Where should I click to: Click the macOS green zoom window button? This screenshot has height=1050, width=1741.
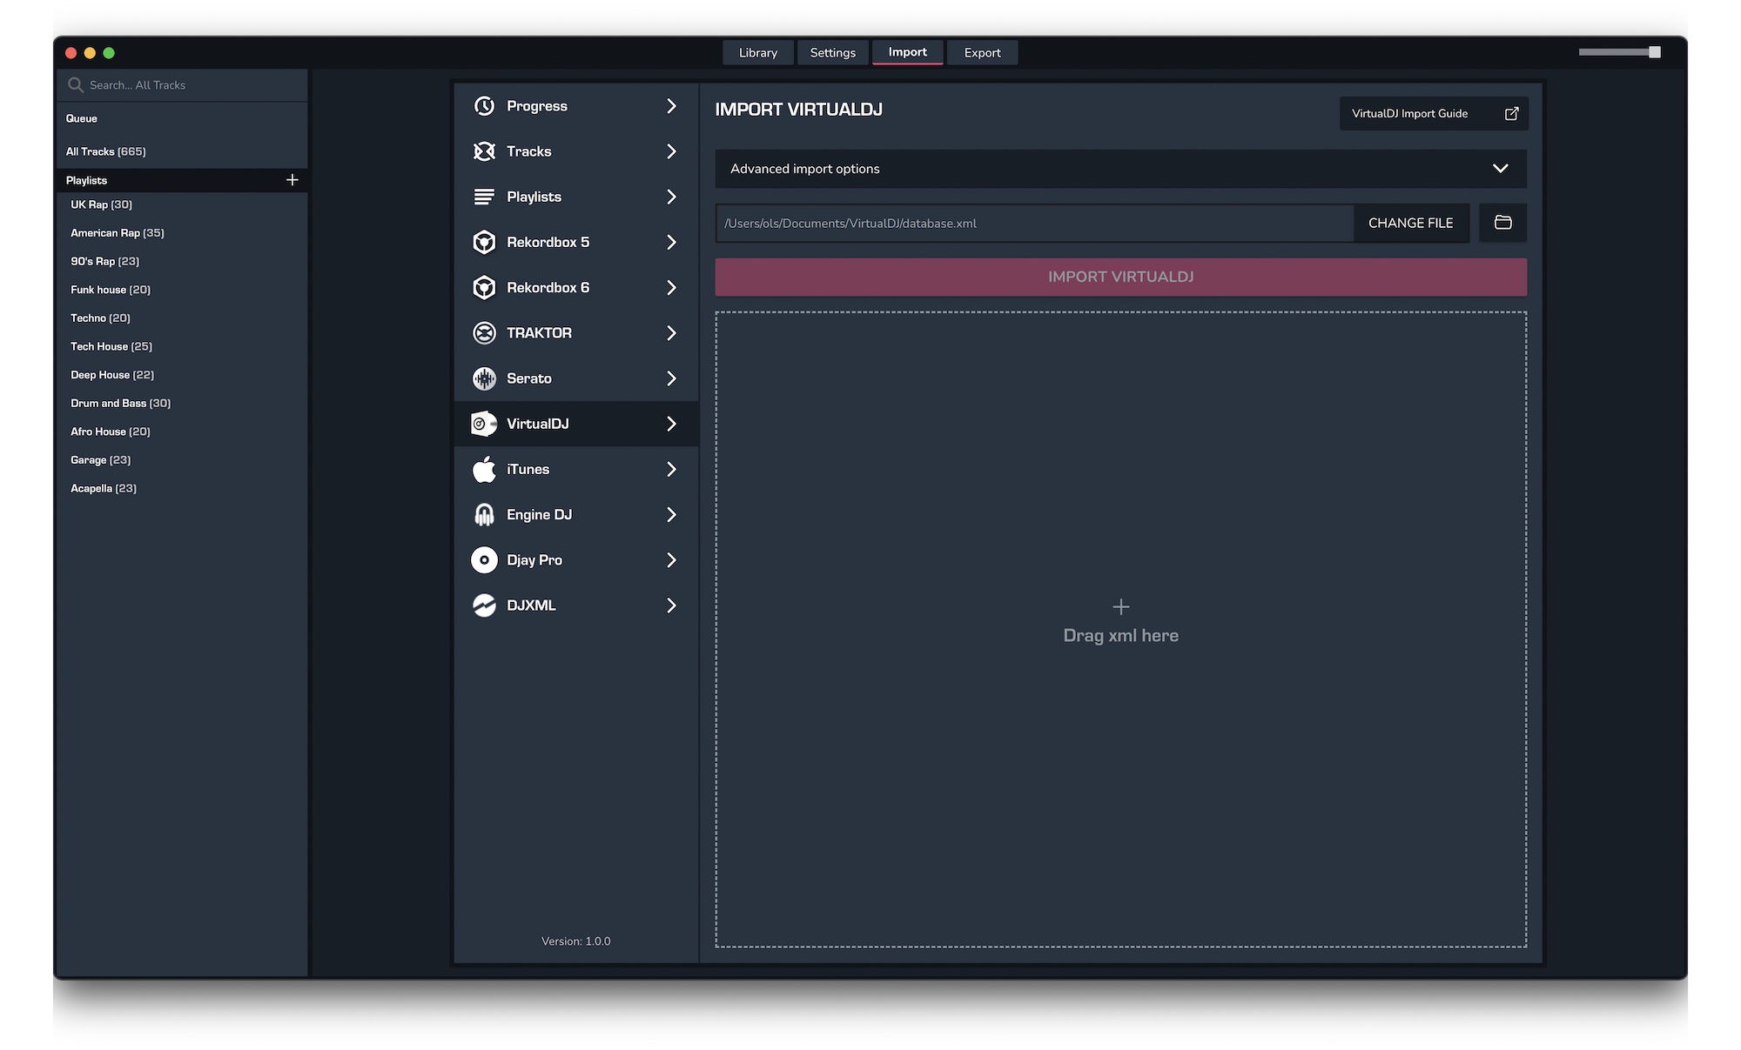point(109,53)
